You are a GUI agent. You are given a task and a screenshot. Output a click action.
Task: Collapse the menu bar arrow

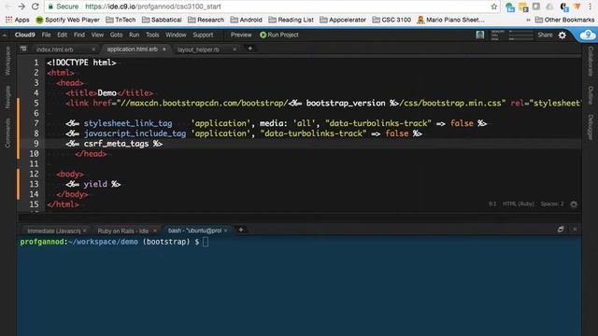coord(5,35)
